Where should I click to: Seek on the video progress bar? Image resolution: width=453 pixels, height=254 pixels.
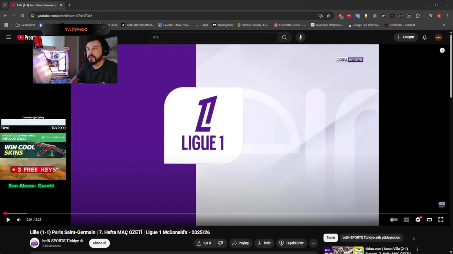[226, 213]
